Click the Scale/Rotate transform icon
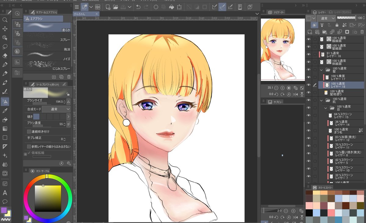This screenshot has width=366, height=223. tap(179, 7)
